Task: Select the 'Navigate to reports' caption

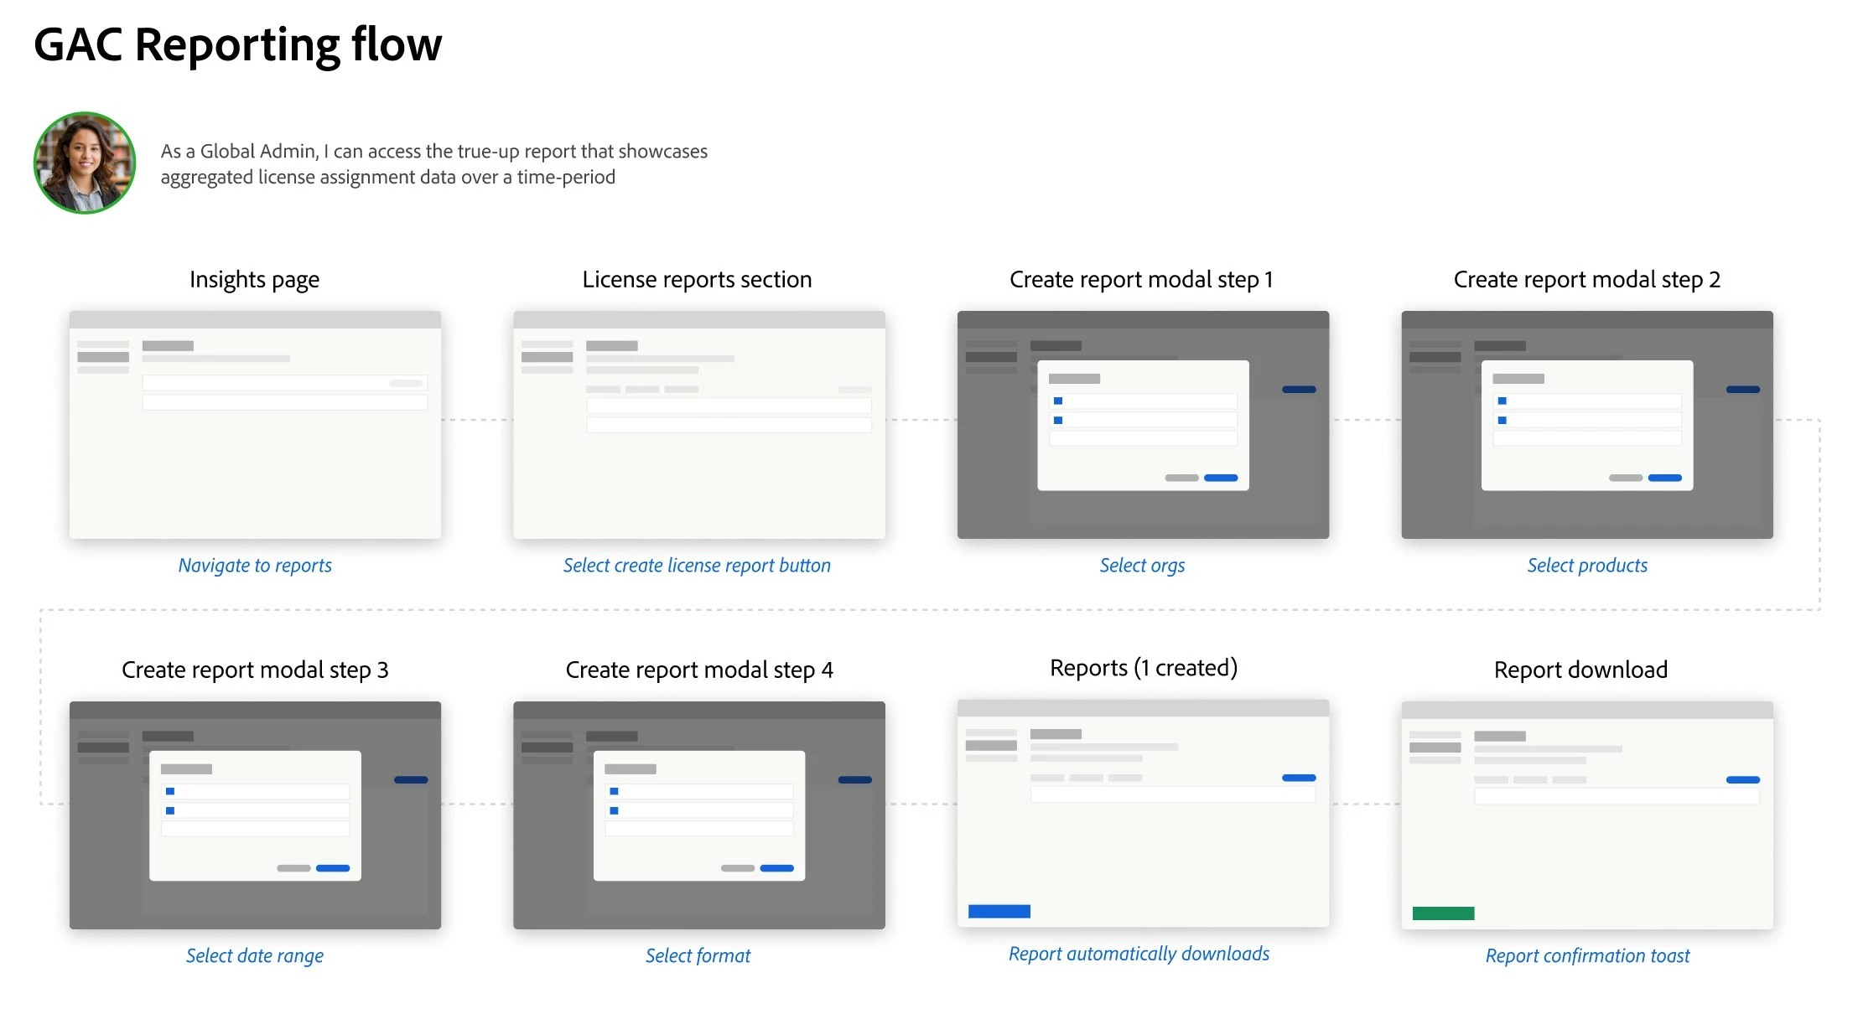Action: 255,566
